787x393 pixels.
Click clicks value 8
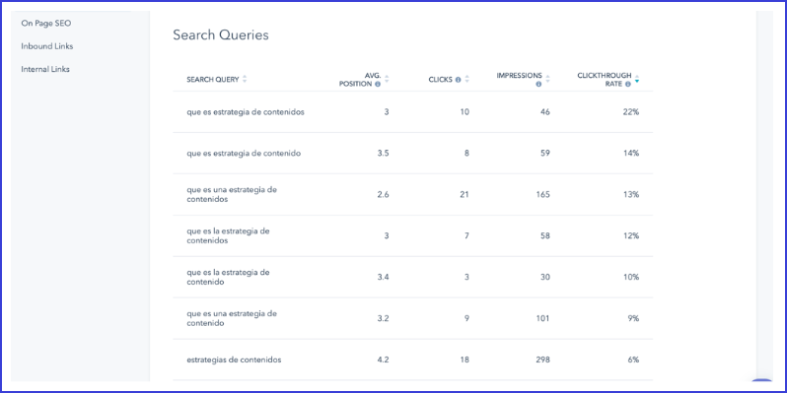pos(466,154)
